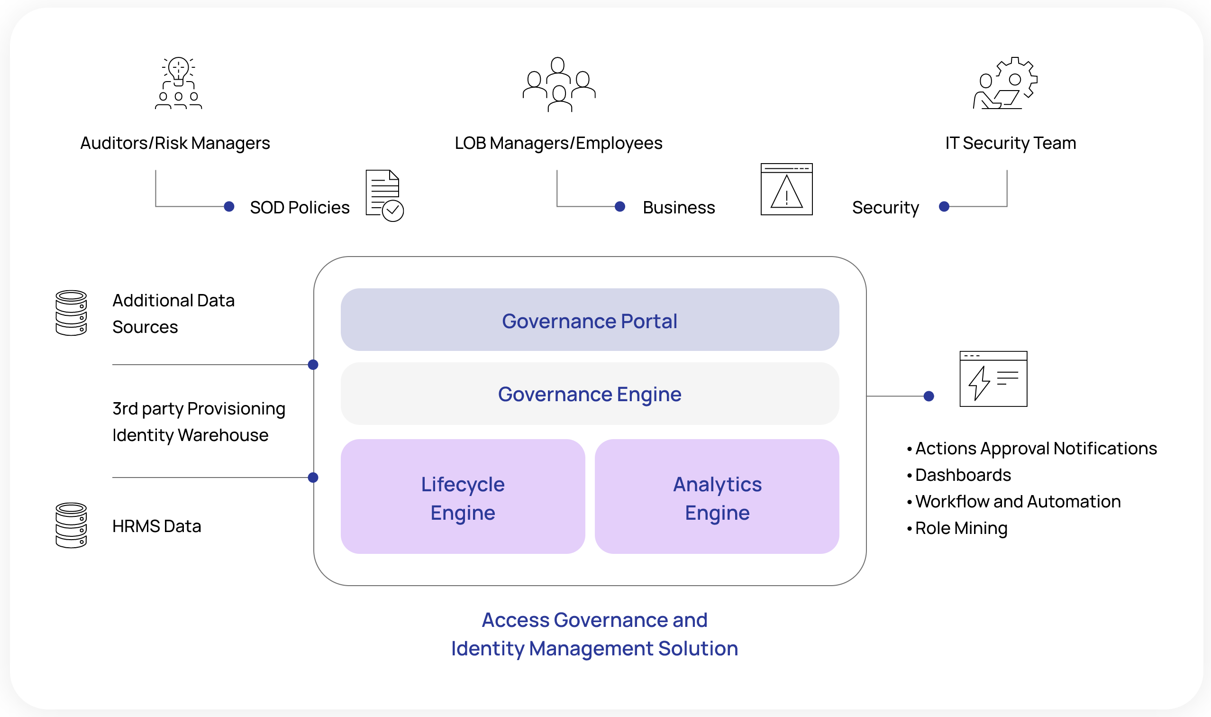Click the blue dot beside Business label
The image size is (1211, 717).
[620, 207]
